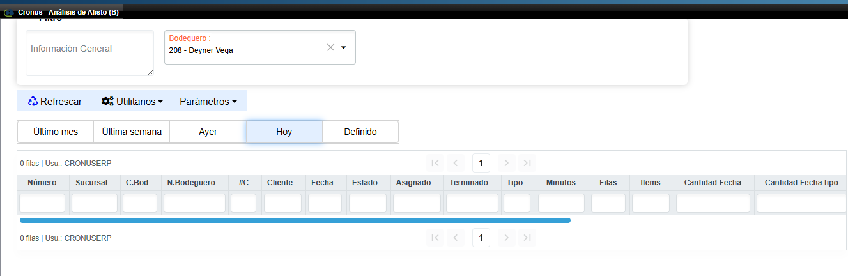Select the Hoy range tab
The height and width of the screenshot is (276, 848).
pyautogui.click(x=284, y=132)
